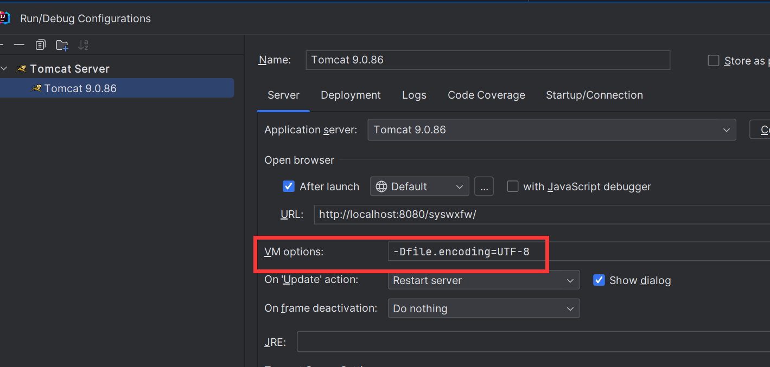Toggle the Show dialog checkbox
Viewport: 770px width, 367px height.
(x=599, y=280)
